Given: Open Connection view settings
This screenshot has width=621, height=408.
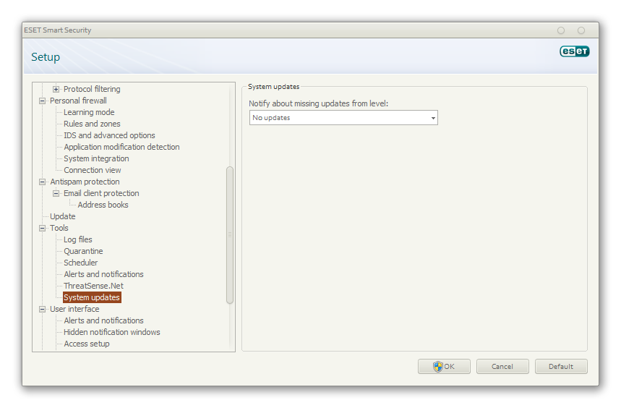Looking at the screenshot, I should (x=93, y=170).
